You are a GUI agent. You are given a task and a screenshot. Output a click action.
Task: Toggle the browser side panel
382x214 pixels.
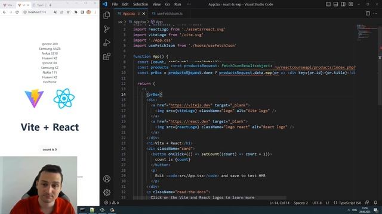[82, 12]
